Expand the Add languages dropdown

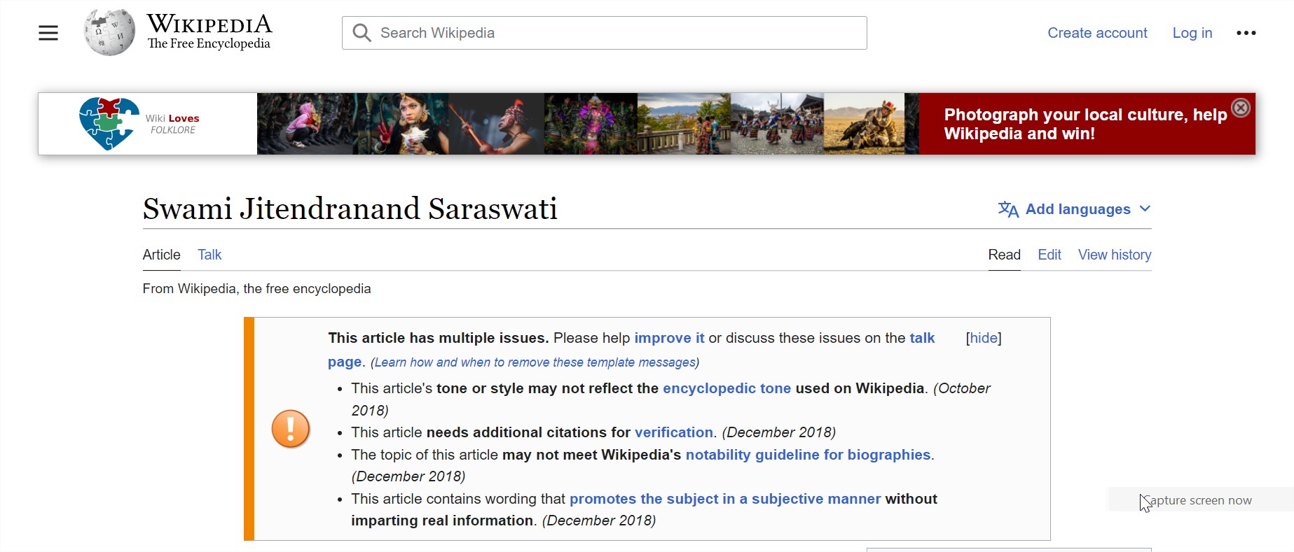[x=1145, y=209]
